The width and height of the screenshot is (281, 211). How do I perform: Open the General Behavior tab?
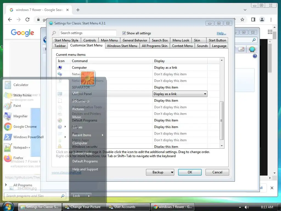[135, 40]
